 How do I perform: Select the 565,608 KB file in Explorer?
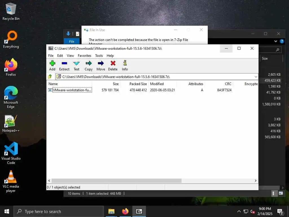[x=272, y=137]
